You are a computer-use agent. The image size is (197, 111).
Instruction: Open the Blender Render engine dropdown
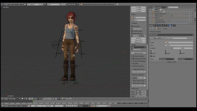pos(73,4)
